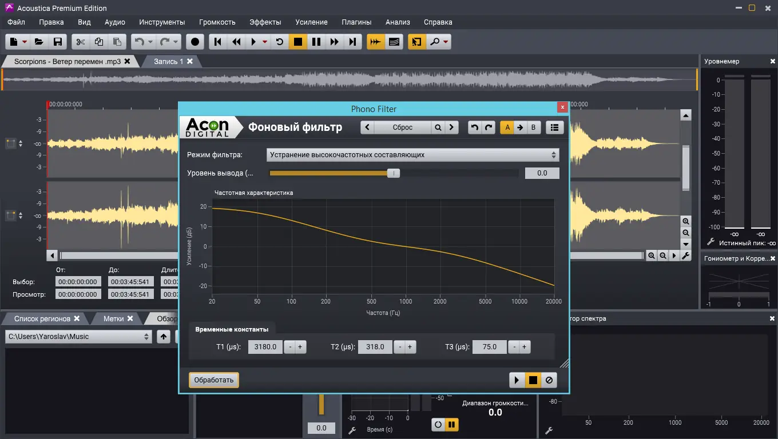Switch to spectrogram view icon

tap(394, 42)
